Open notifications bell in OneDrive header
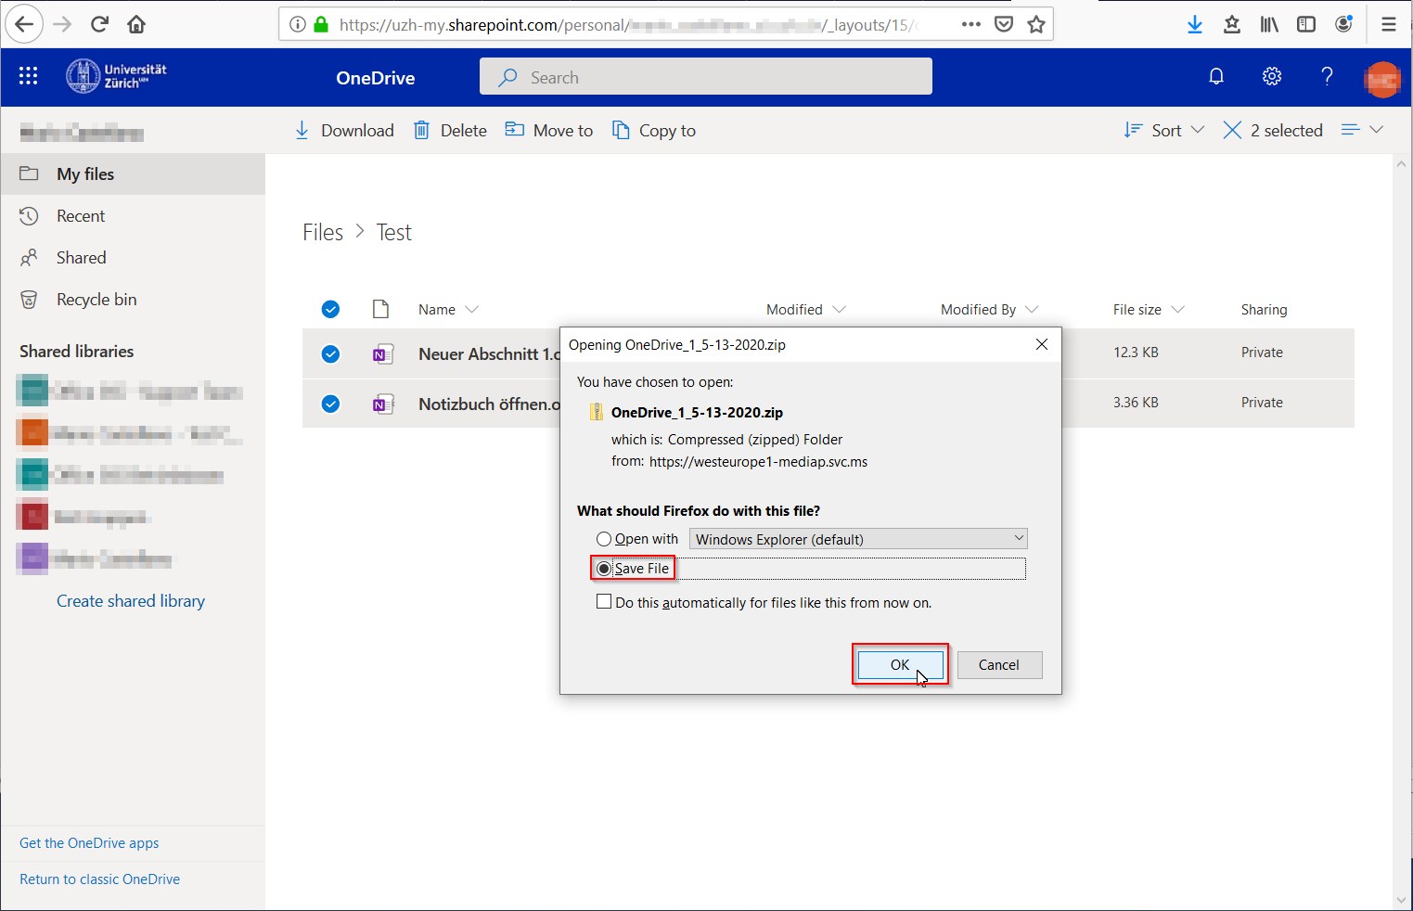The height and width of the screenshot is (911, 1413). [x=1216, y=76]
